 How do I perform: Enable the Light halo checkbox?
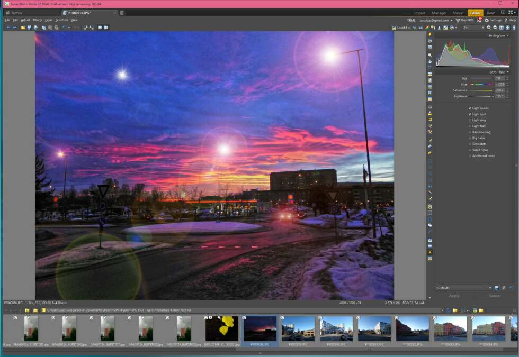tap(470, 126)
